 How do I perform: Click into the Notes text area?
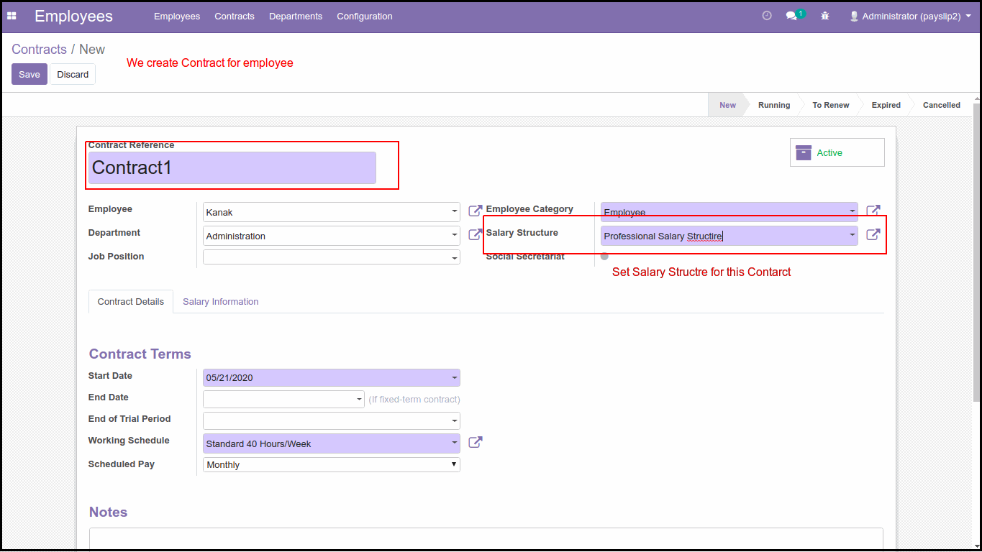[x=486, y=539]
